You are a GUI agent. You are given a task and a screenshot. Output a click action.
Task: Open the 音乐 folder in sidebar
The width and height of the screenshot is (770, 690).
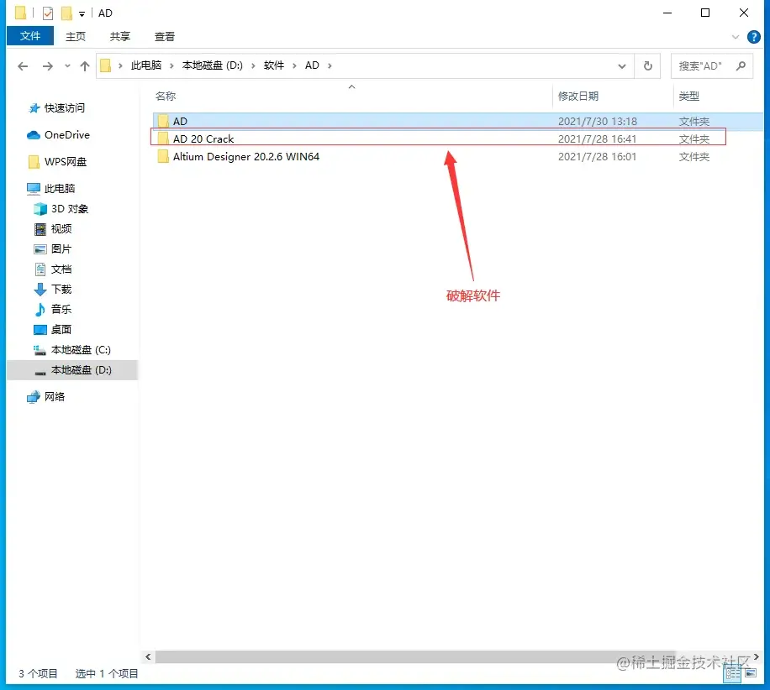[61, 310]
